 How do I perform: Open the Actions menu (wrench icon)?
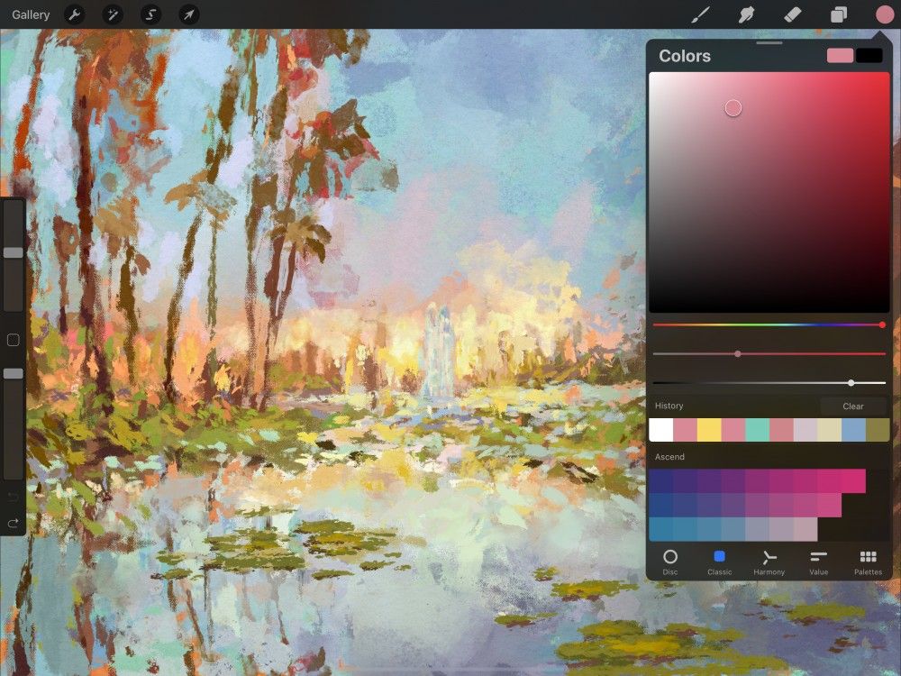click(x=75, y=14)
